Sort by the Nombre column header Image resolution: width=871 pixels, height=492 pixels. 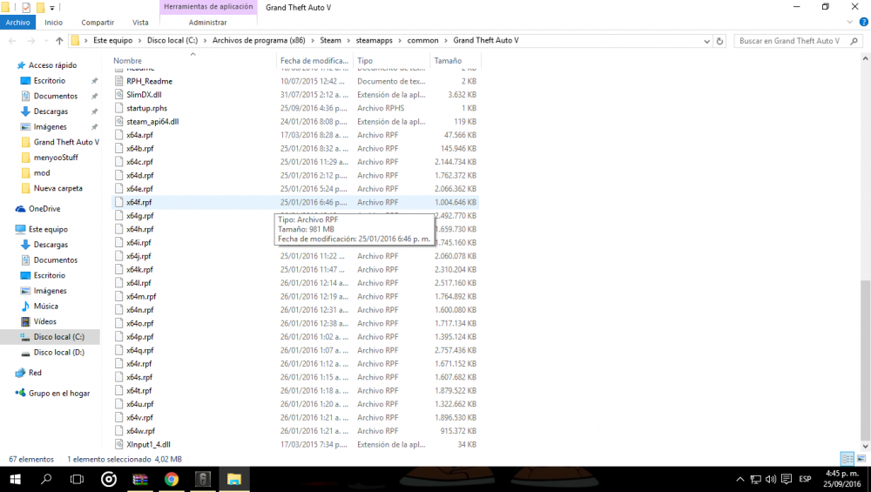click(x=127, y=61)
